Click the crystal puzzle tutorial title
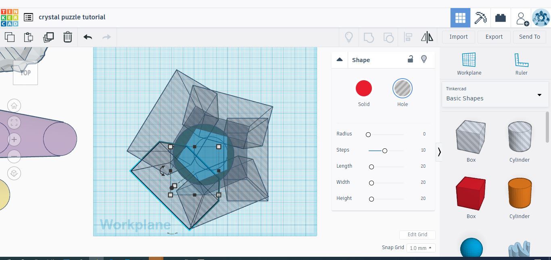This screenshot has height=260, width=551. point(72,17)
